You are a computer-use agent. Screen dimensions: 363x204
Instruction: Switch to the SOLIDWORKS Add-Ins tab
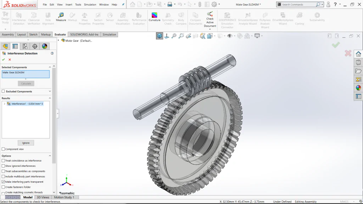84,34
